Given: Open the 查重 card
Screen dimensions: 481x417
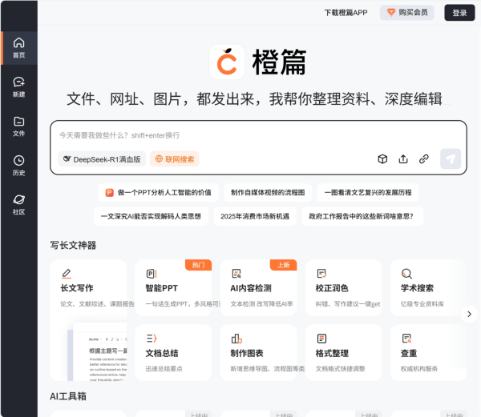Looking at the screenshot, I should 429,353.
